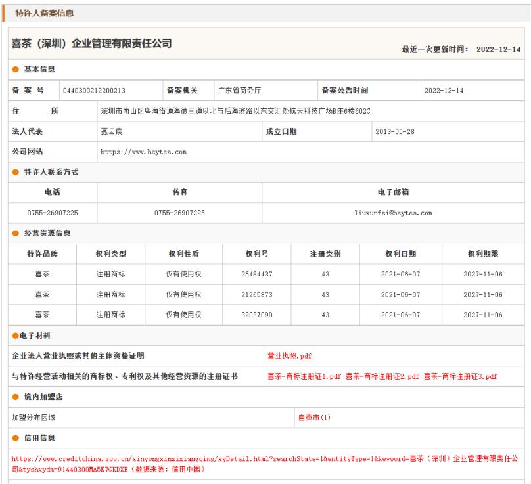Click the last update time 2022-12-14 in the company header
Viewport: 531px width, 484px height.
tap(498, 49)
